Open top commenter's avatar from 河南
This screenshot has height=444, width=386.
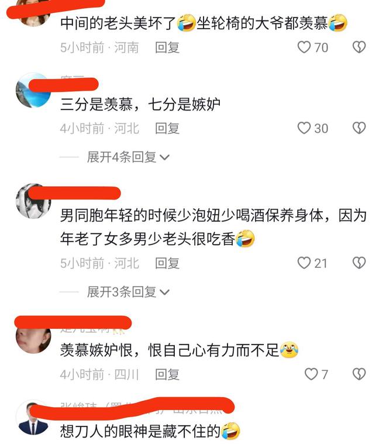[x=34, y=13]
